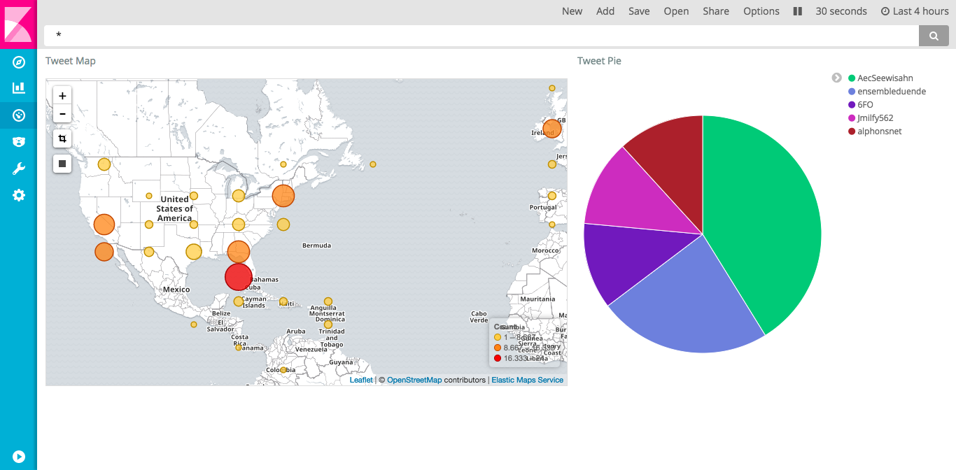This screenshot has width=956, height=470.
Task: Click Add in the top menu
Action: [605, 11]
